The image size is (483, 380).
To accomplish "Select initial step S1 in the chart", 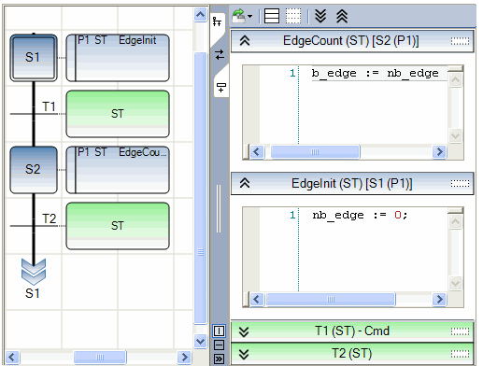I will (x=34, y=58).
